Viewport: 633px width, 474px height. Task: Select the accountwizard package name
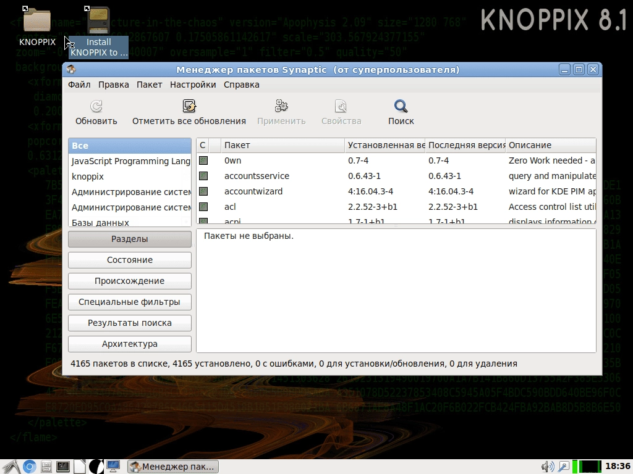[x=253, y=191]
